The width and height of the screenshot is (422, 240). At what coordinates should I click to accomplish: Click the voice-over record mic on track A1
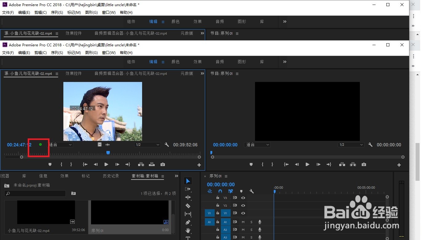pyautogui.click(x=260, y=222)
